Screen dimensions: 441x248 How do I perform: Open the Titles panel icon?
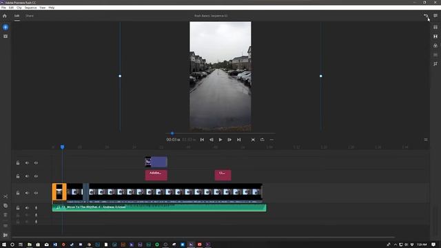click(435, 28)
